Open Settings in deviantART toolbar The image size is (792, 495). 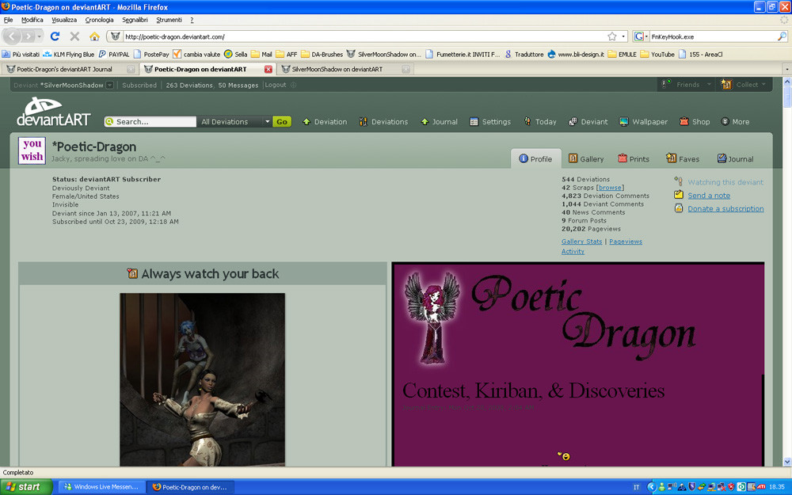(x=490, y=122)
